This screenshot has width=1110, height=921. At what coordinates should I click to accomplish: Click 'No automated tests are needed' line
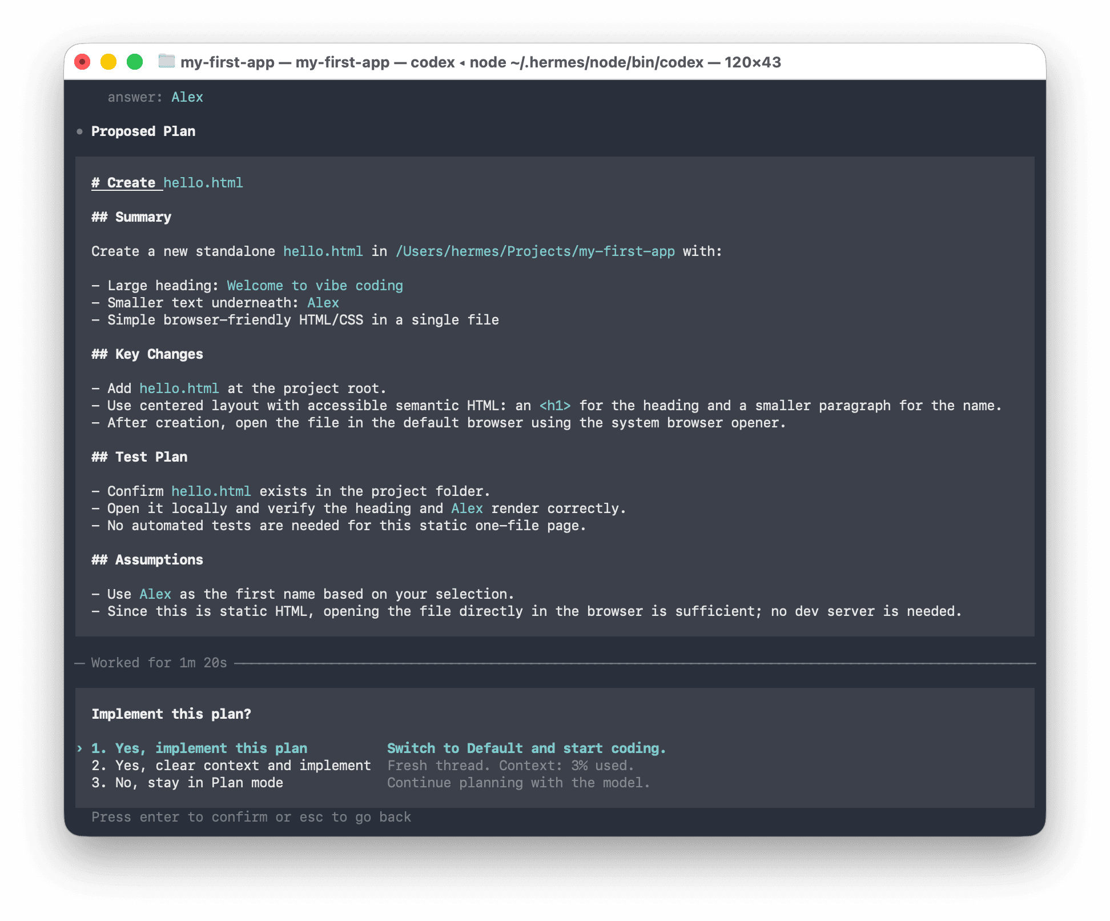click(x=339, y=526)
